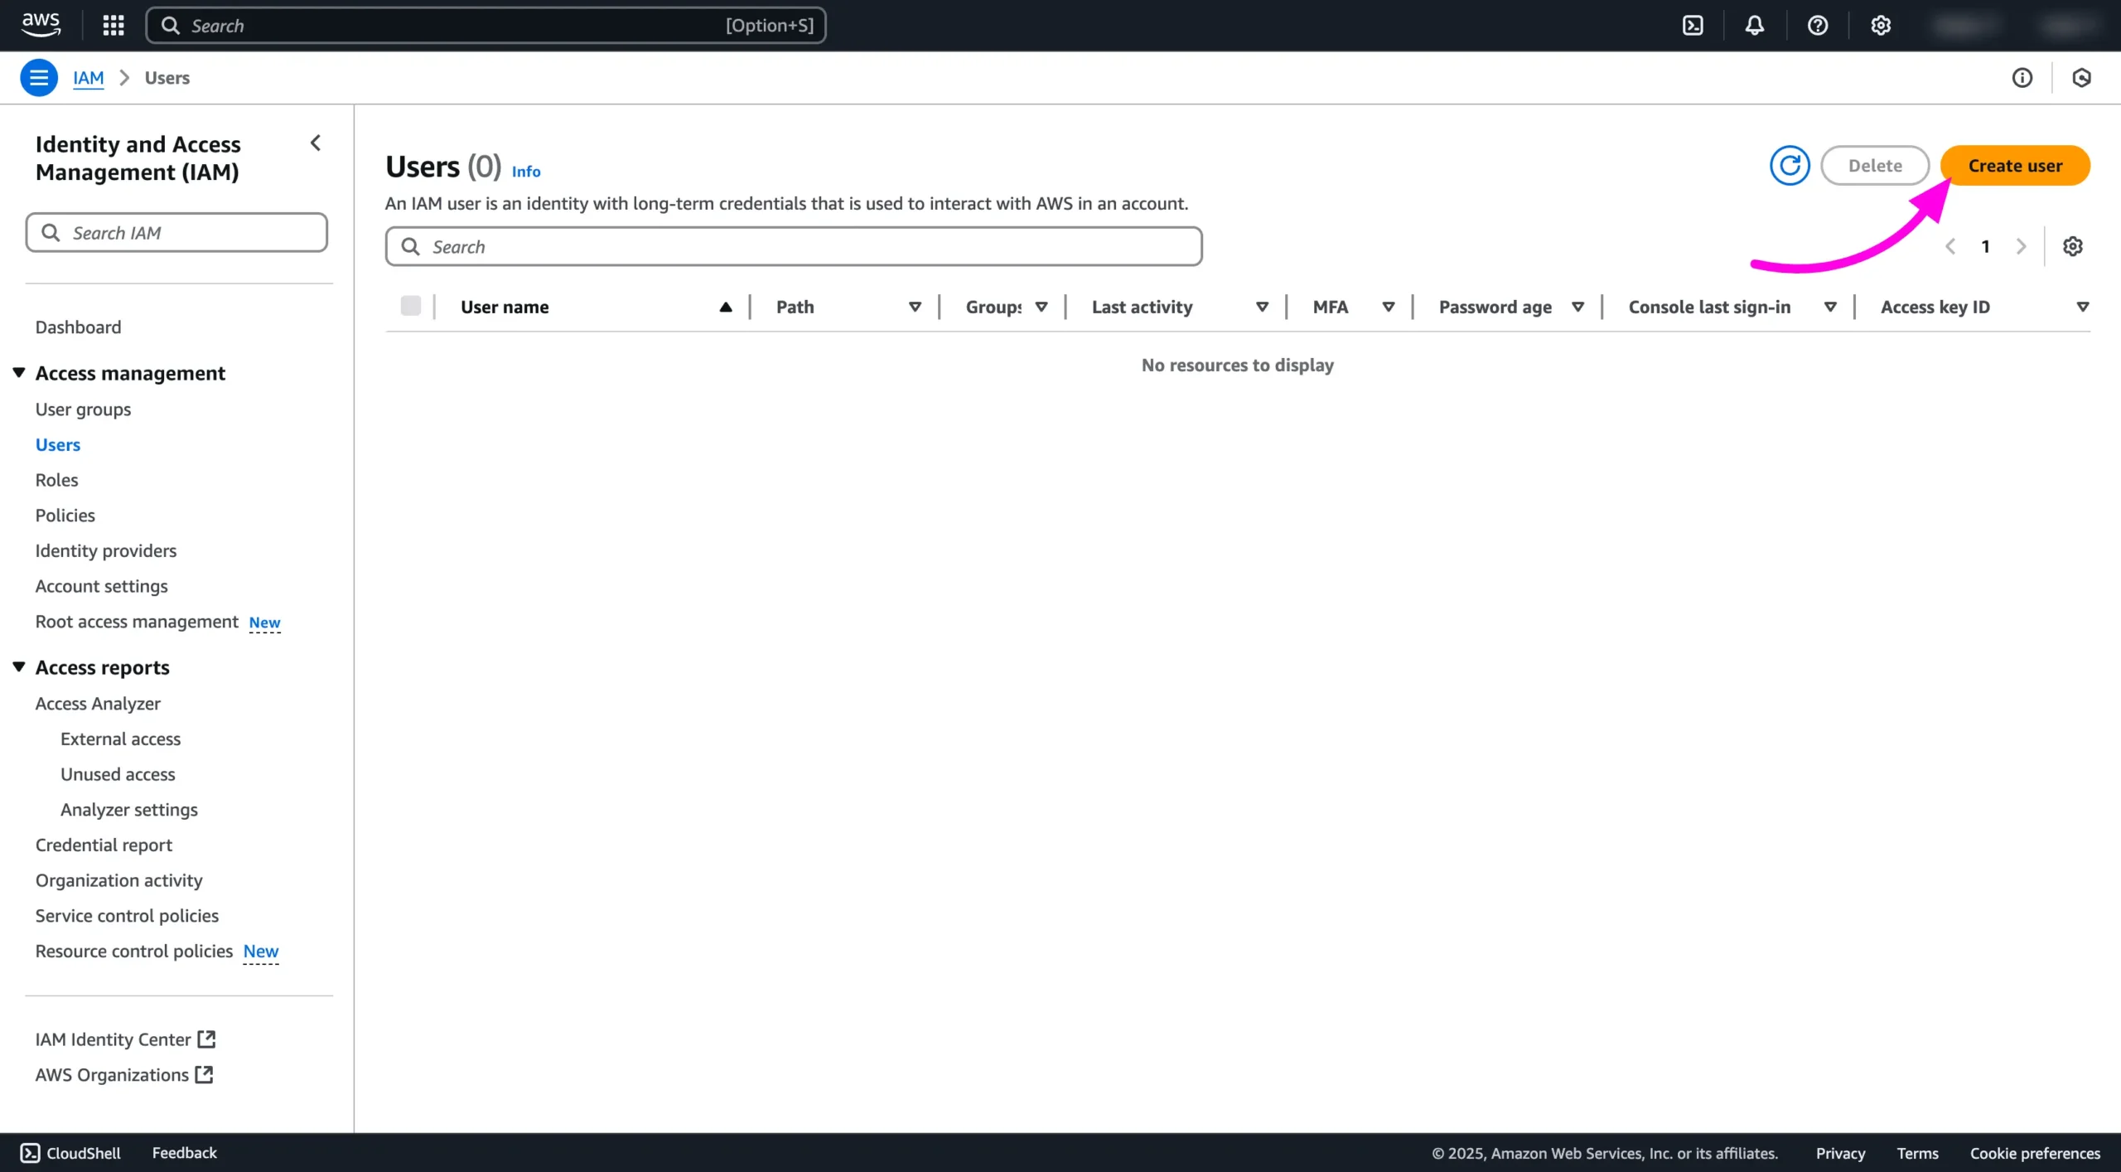Open Analyzer settings
Viewport: 2121px width, 1172px height.
pyautogui.click(x=129, y=810)
